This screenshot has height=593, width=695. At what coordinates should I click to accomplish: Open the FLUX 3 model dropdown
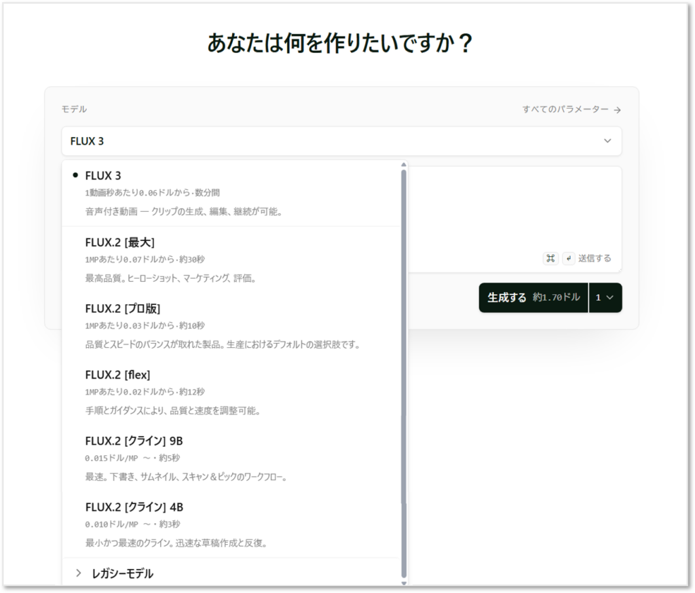pyautogui.click(x=341, y=141)
